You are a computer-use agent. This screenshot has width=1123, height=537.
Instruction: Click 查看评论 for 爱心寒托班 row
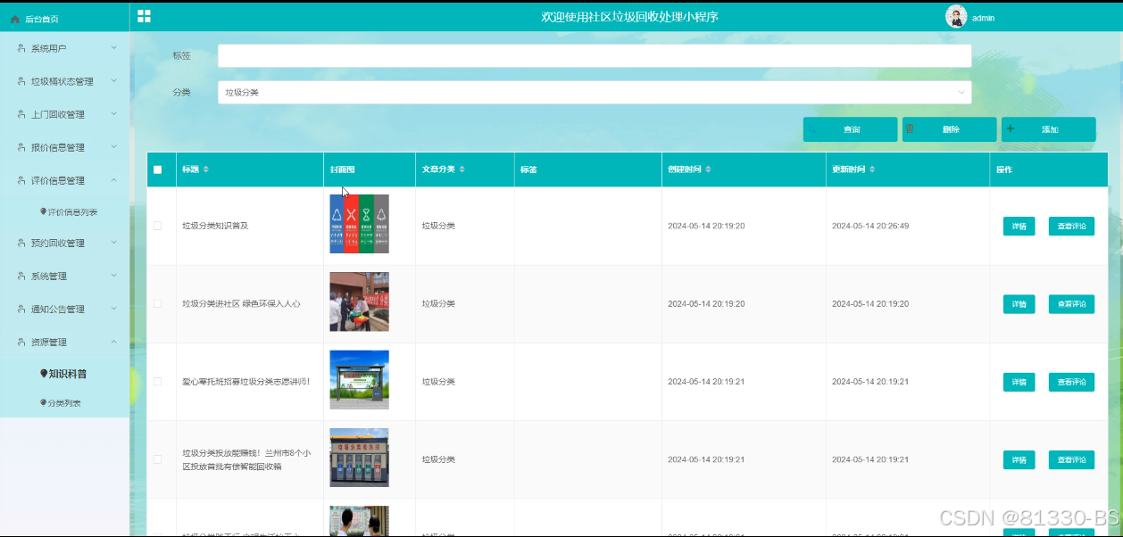click(x=1071, y=382)
